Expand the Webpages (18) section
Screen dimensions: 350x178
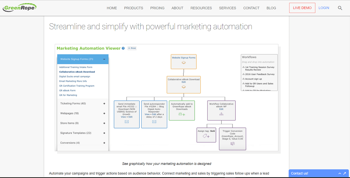[x=104, y=113]
